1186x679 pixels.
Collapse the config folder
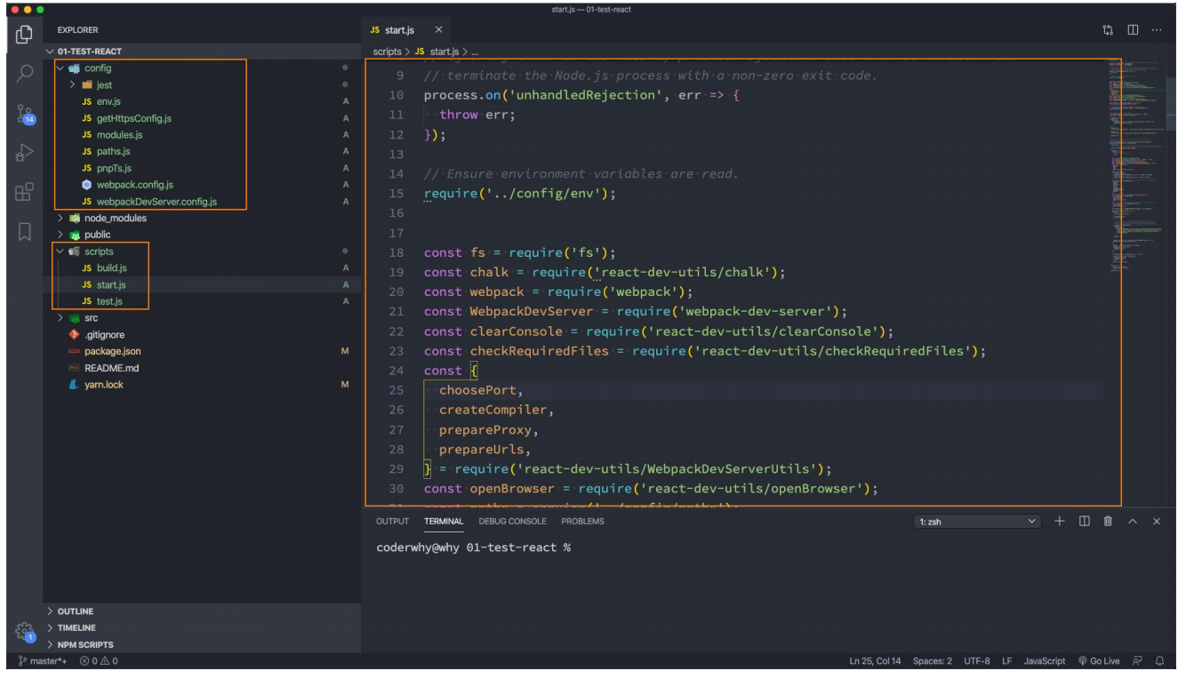pyautogui.click(x=97, y=68)
